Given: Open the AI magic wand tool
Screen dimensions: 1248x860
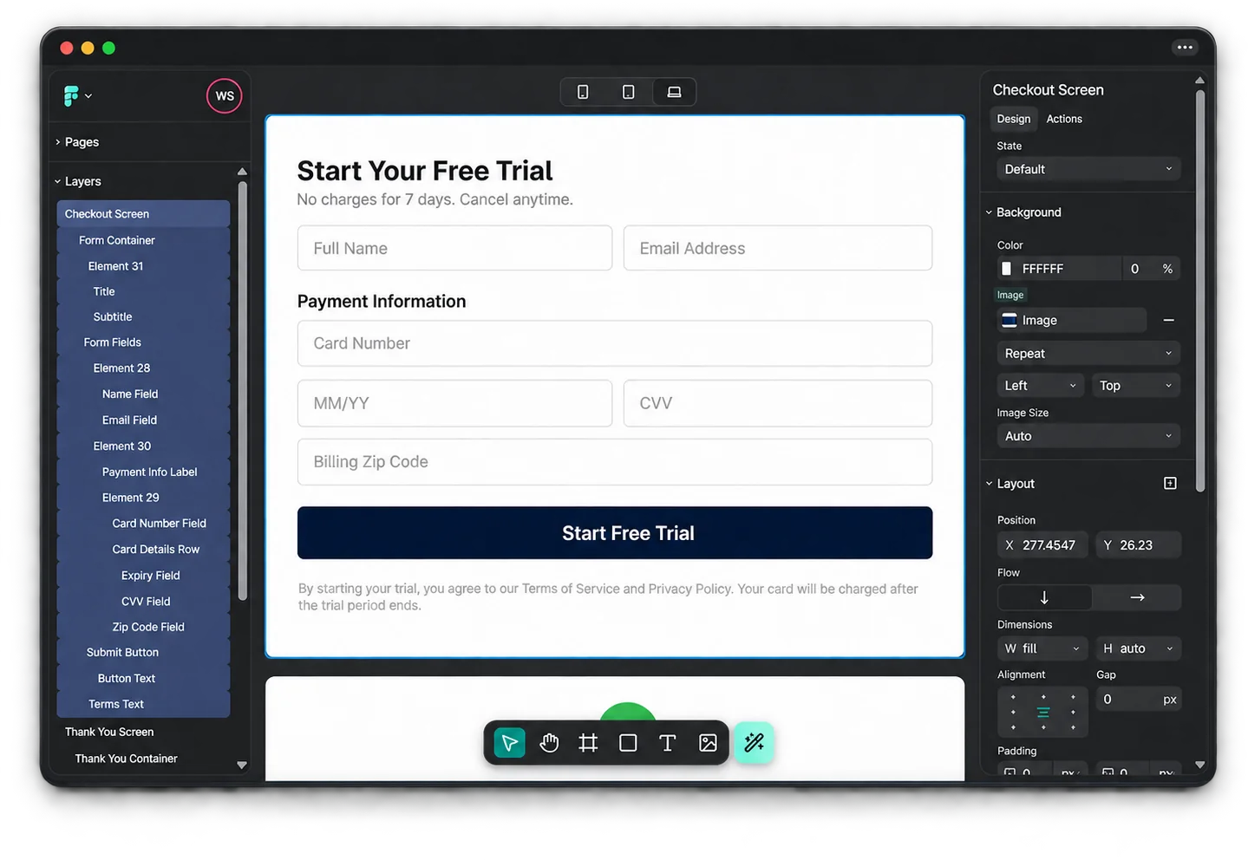Looking at the screenshot, I should pos(755,743).
